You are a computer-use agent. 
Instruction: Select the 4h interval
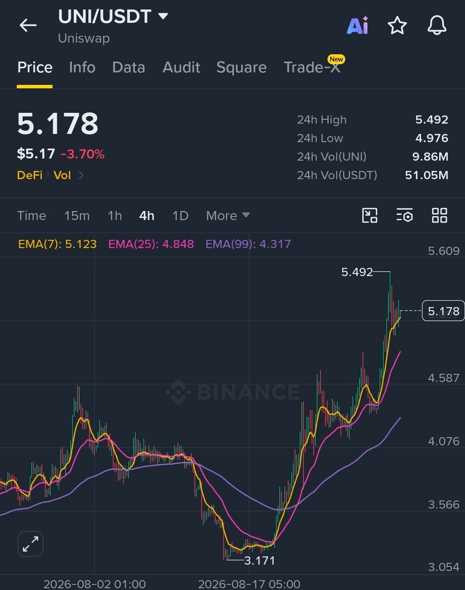(x=147, y=215)
